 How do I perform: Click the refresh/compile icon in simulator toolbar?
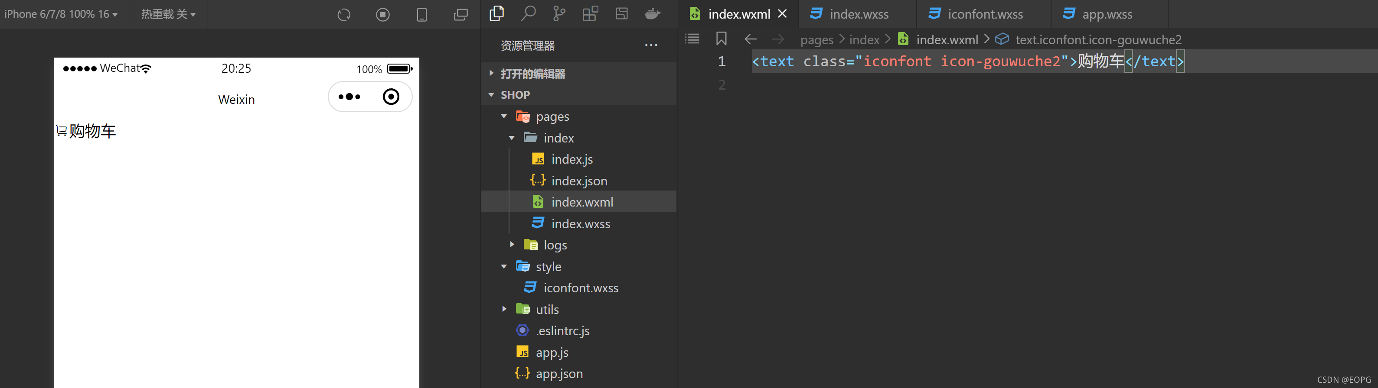[x=344, y=14]
